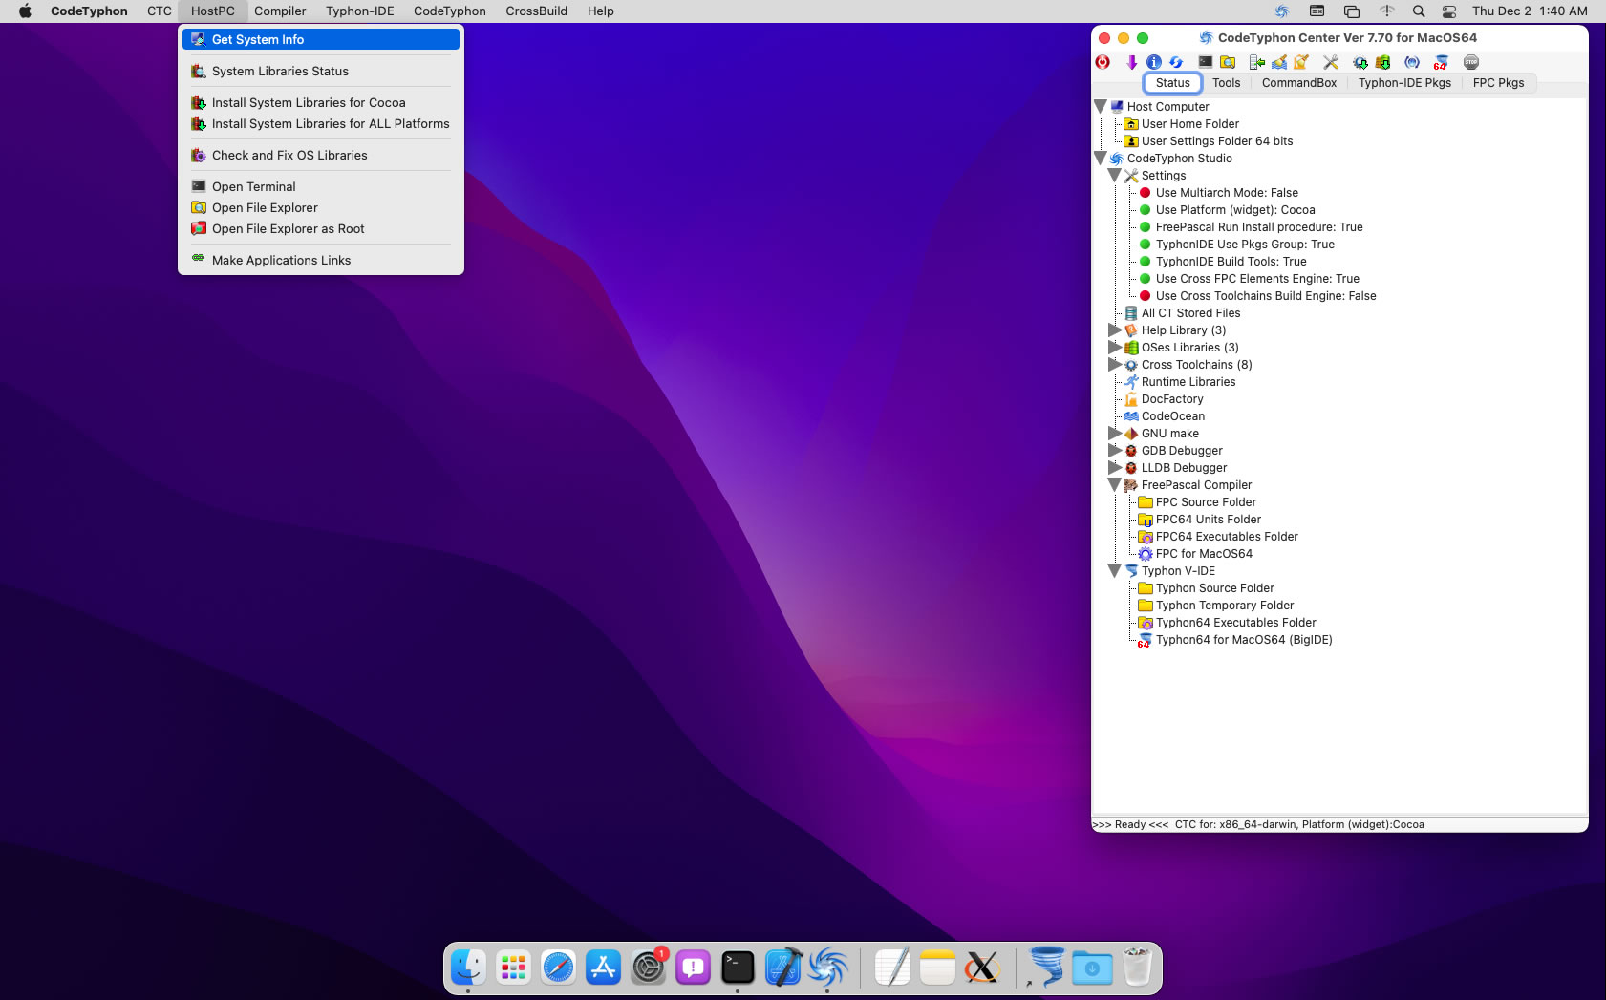Collapse the FreePascal Compiler node
Image resolution: width=1606 pixels, height=1000 pixels.
point(1115,484)
